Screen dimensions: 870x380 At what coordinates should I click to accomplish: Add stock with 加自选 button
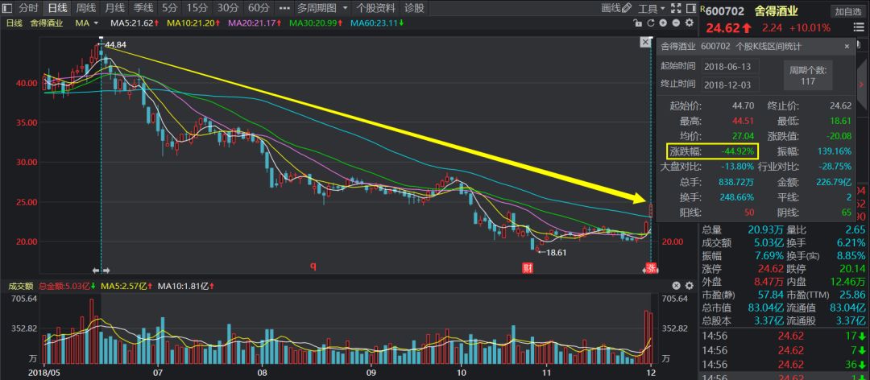[847, 11]
